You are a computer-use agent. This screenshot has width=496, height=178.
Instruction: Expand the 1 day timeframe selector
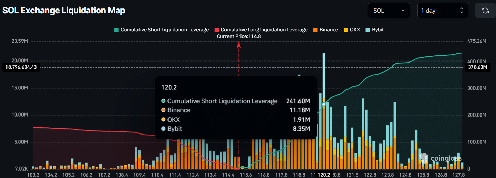pos(442,11)
